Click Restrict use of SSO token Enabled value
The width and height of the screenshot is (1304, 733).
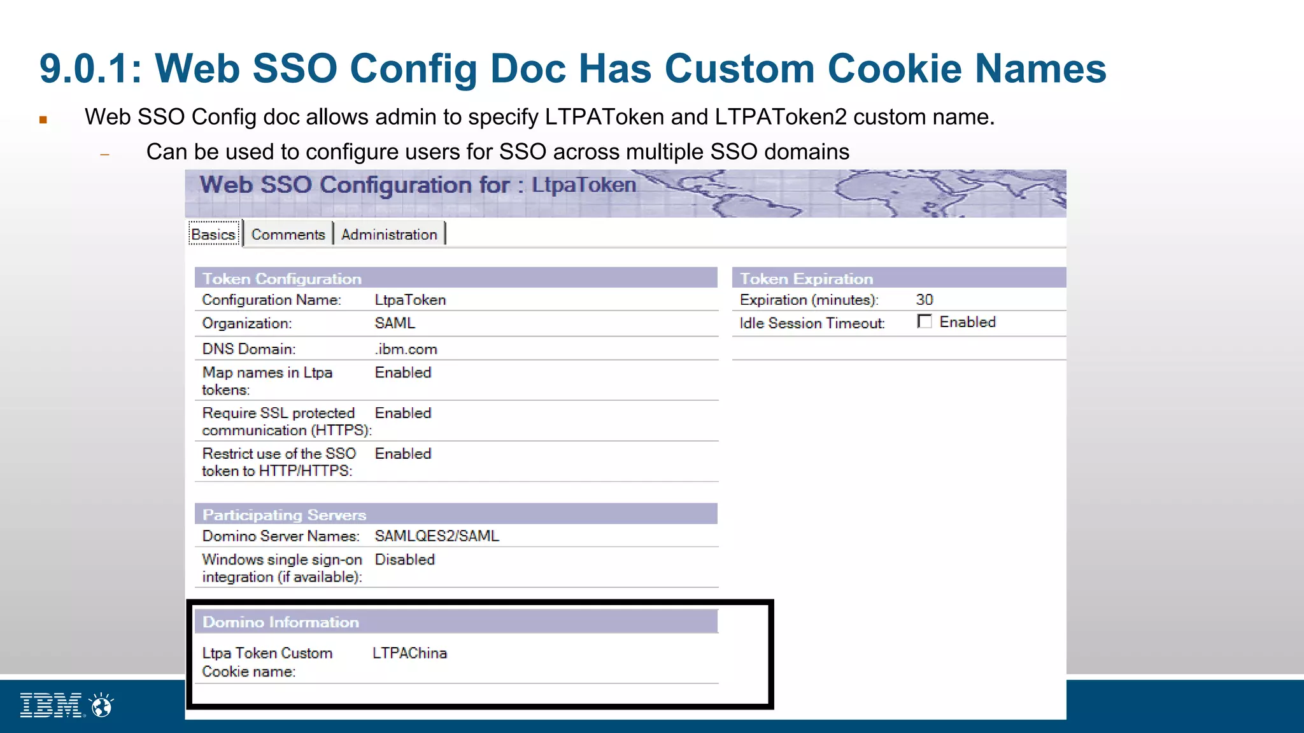403,454
